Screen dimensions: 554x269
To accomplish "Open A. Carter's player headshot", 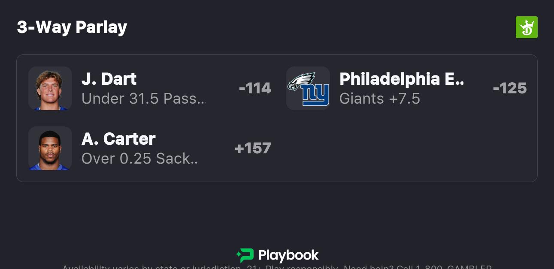I will (x=50, y=148).
